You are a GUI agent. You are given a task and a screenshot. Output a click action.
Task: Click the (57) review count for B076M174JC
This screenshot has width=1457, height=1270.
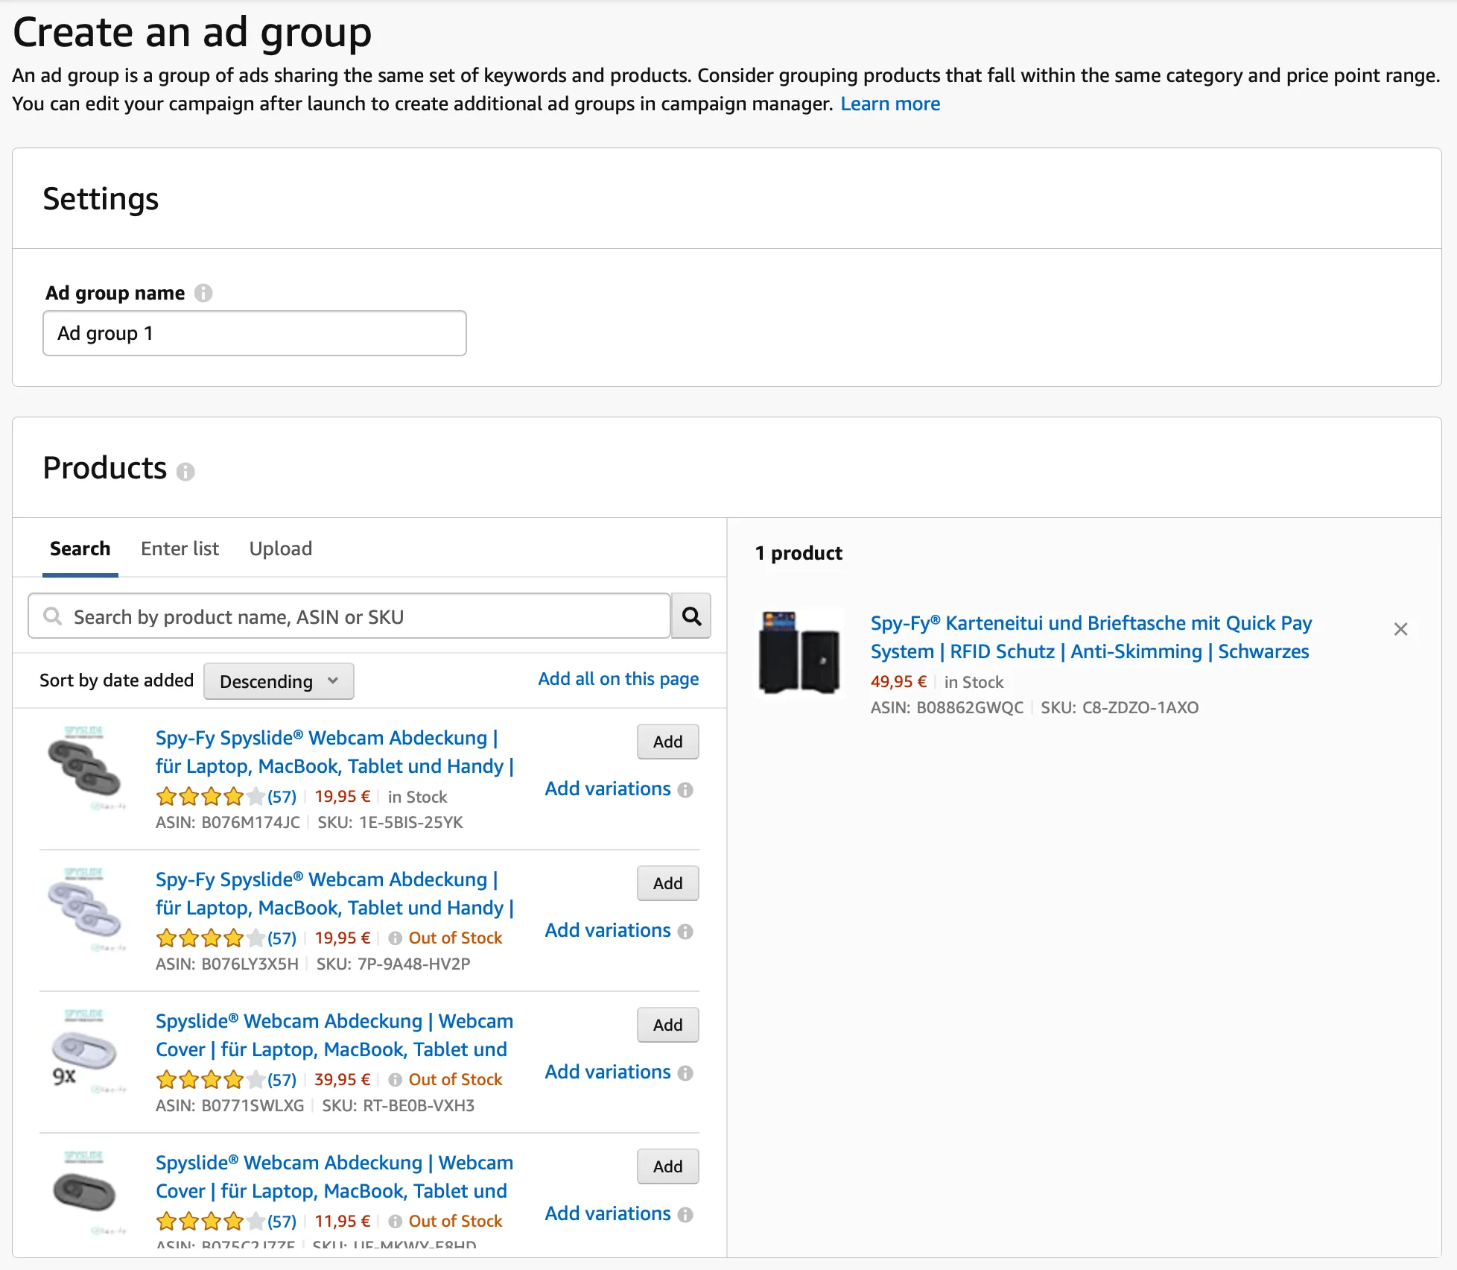tap(282, 797)
